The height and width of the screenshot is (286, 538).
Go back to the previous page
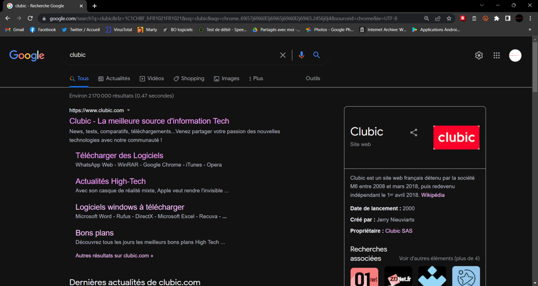tap(8, 18)
